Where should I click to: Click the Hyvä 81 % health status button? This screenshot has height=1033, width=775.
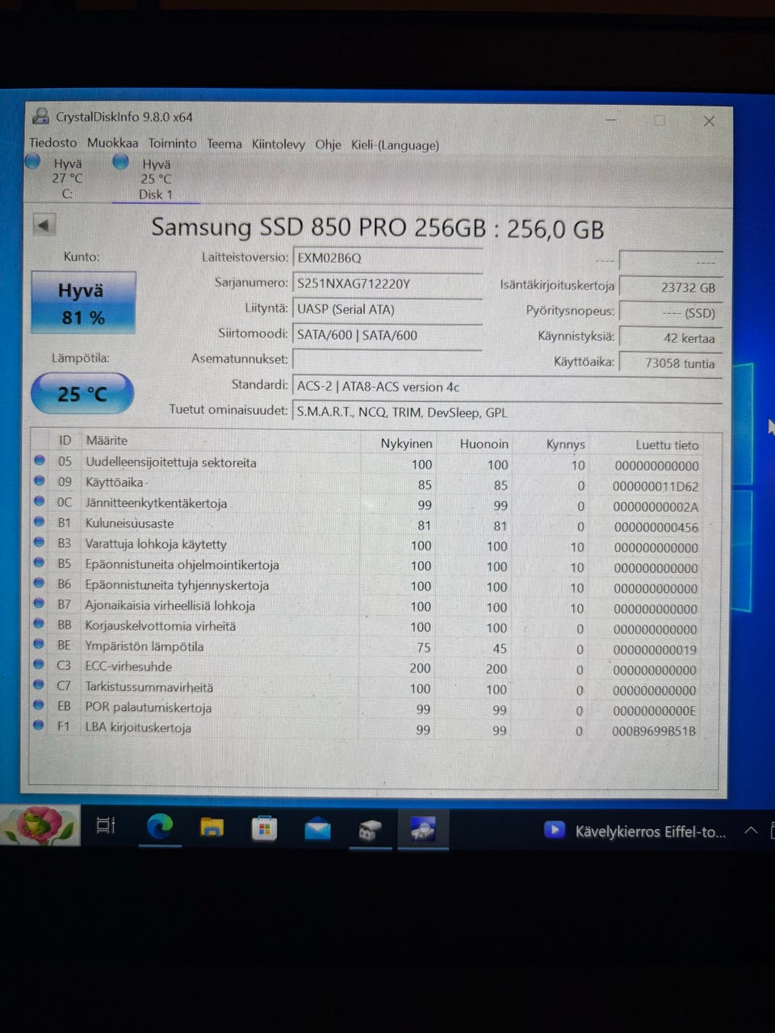coord(83,303)
